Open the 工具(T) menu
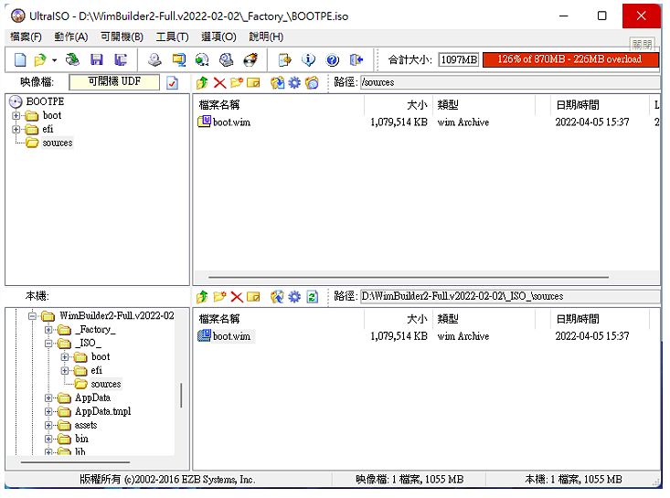Viewport: 670px width, 498px height. 172,37
